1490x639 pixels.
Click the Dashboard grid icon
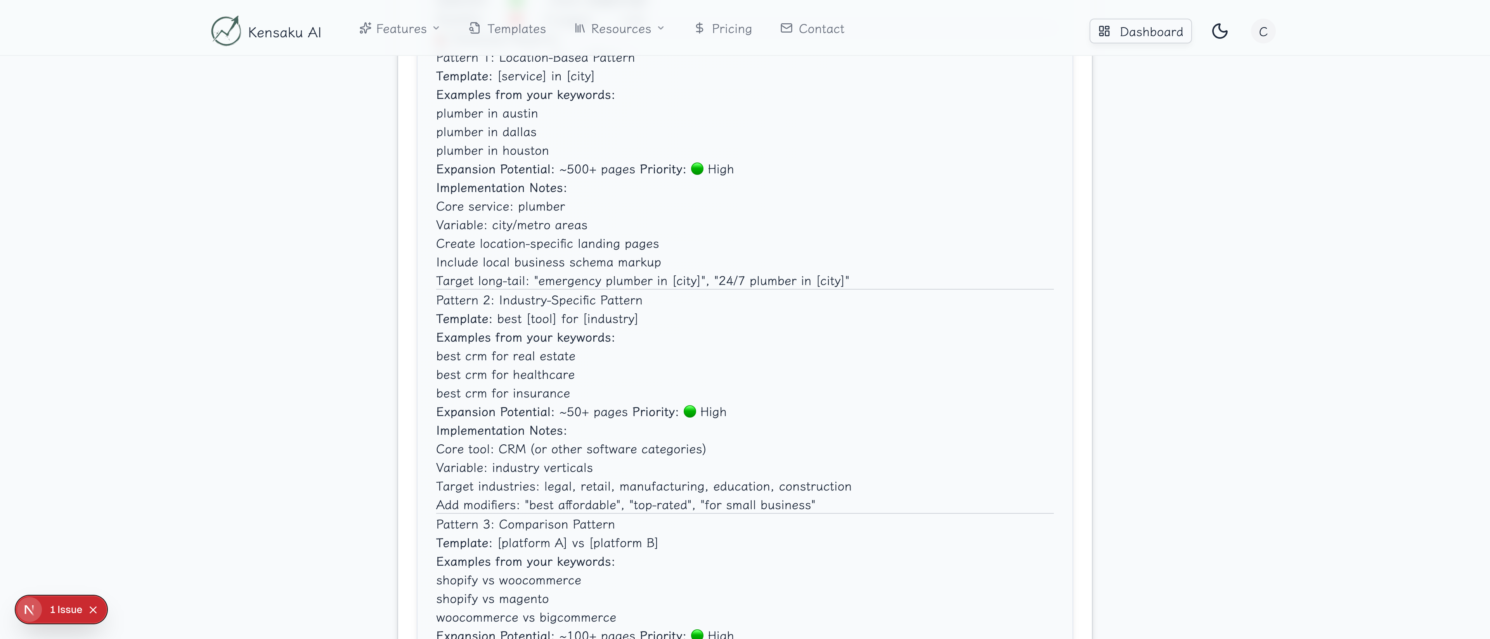(x=1104, y=31)
